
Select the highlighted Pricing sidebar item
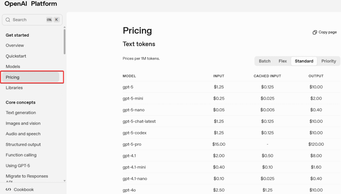[x=13, y=77]
